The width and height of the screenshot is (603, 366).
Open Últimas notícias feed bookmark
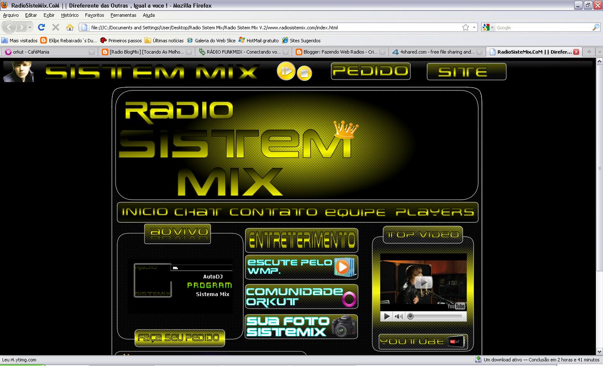tap(164, 41)
